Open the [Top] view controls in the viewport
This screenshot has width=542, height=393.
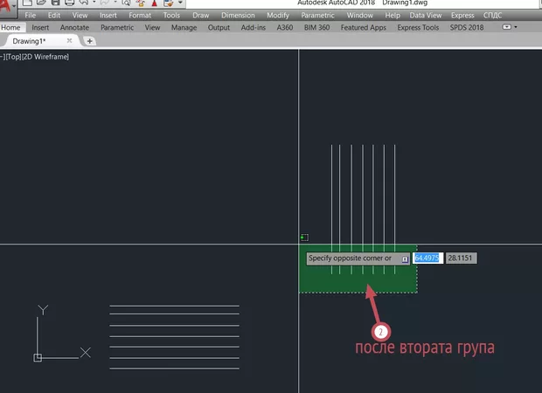(x=13, y=57)
